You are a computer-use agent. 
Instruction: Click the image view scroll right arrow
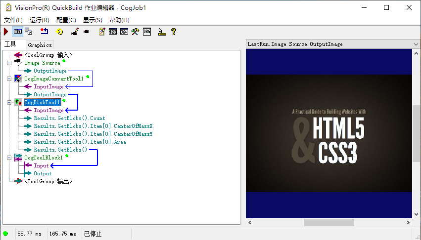[x=408, y=222]
